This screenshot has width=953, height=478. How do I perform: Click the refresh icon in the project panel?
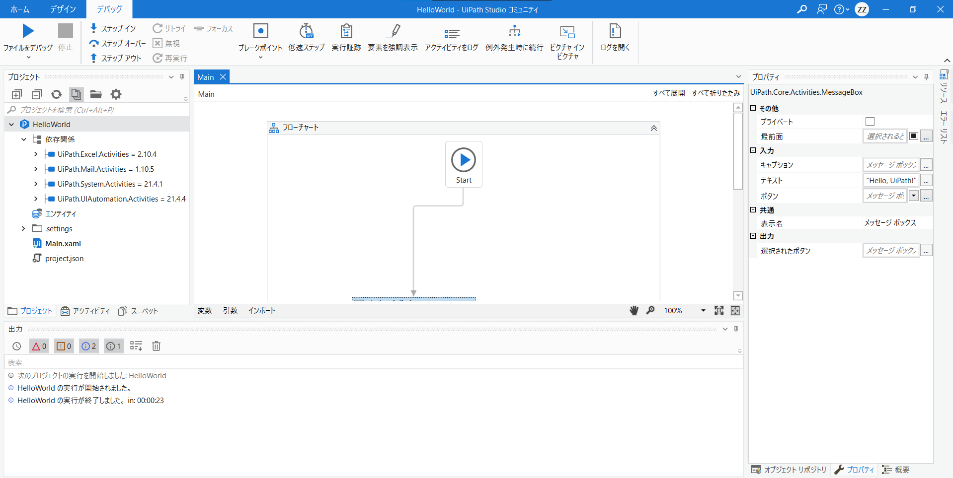[x=56, y=94]
